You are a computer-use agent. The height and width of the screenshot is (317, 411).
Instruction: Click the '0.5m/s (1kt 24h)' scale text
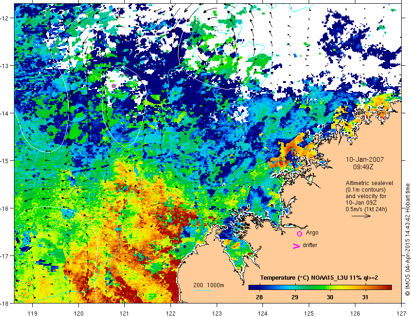tap(366, 209)
